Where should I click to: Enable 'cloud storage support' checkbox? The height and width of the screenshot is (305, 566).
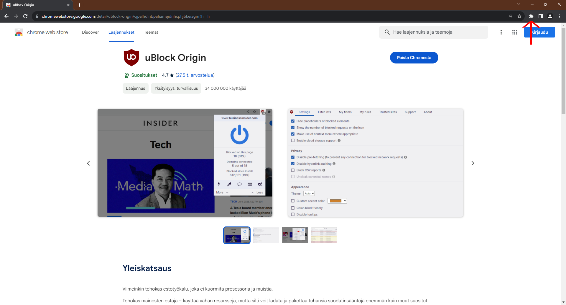pos(293,141)
